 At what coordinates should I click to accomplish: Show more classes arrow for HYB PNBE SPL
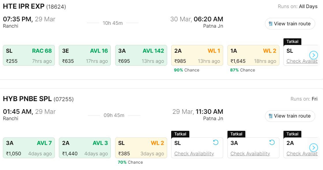[313, 148]
